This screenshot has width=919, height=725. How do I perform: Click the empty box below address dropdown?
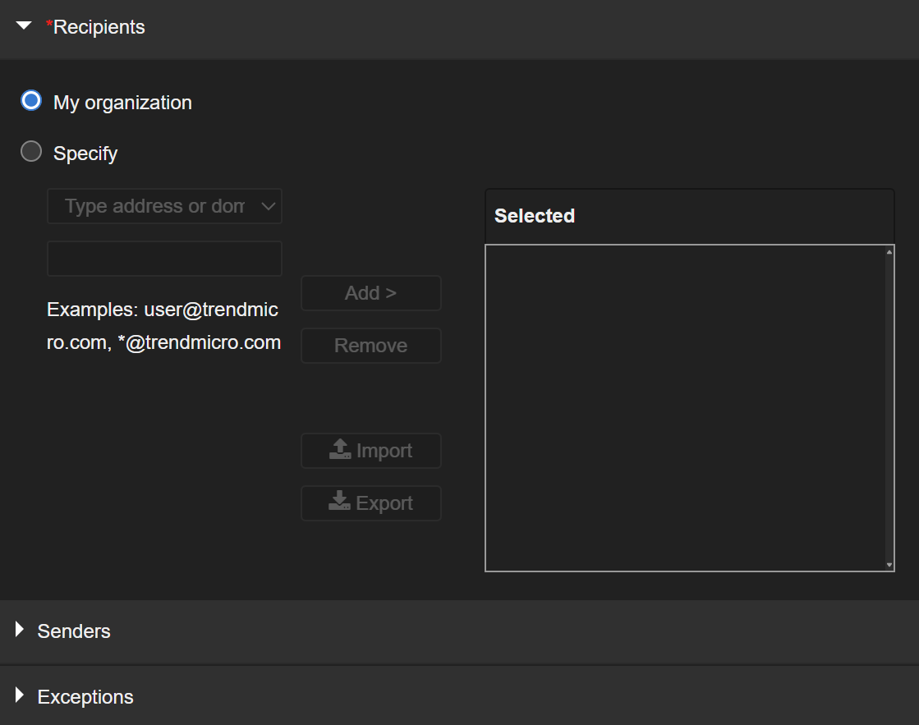tap(164, 259)
